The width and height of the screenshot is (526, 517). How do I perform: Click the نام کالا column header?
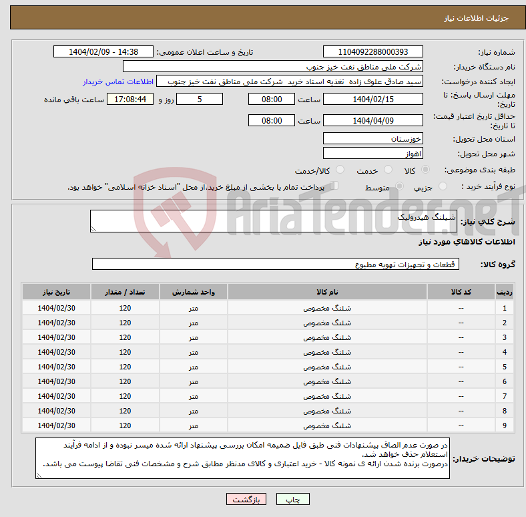point(327,292)
